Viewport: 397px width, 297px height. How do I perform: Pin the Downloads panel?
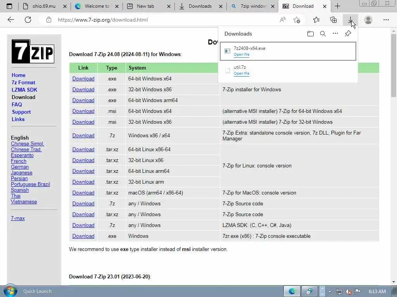coord(348,34)
